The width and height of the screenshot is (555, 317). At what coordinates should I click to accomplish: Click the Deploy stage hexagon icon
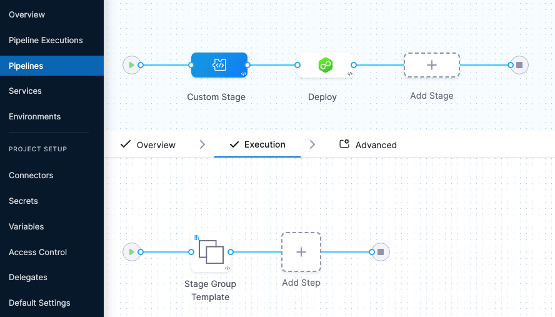[x=325, y=65]
